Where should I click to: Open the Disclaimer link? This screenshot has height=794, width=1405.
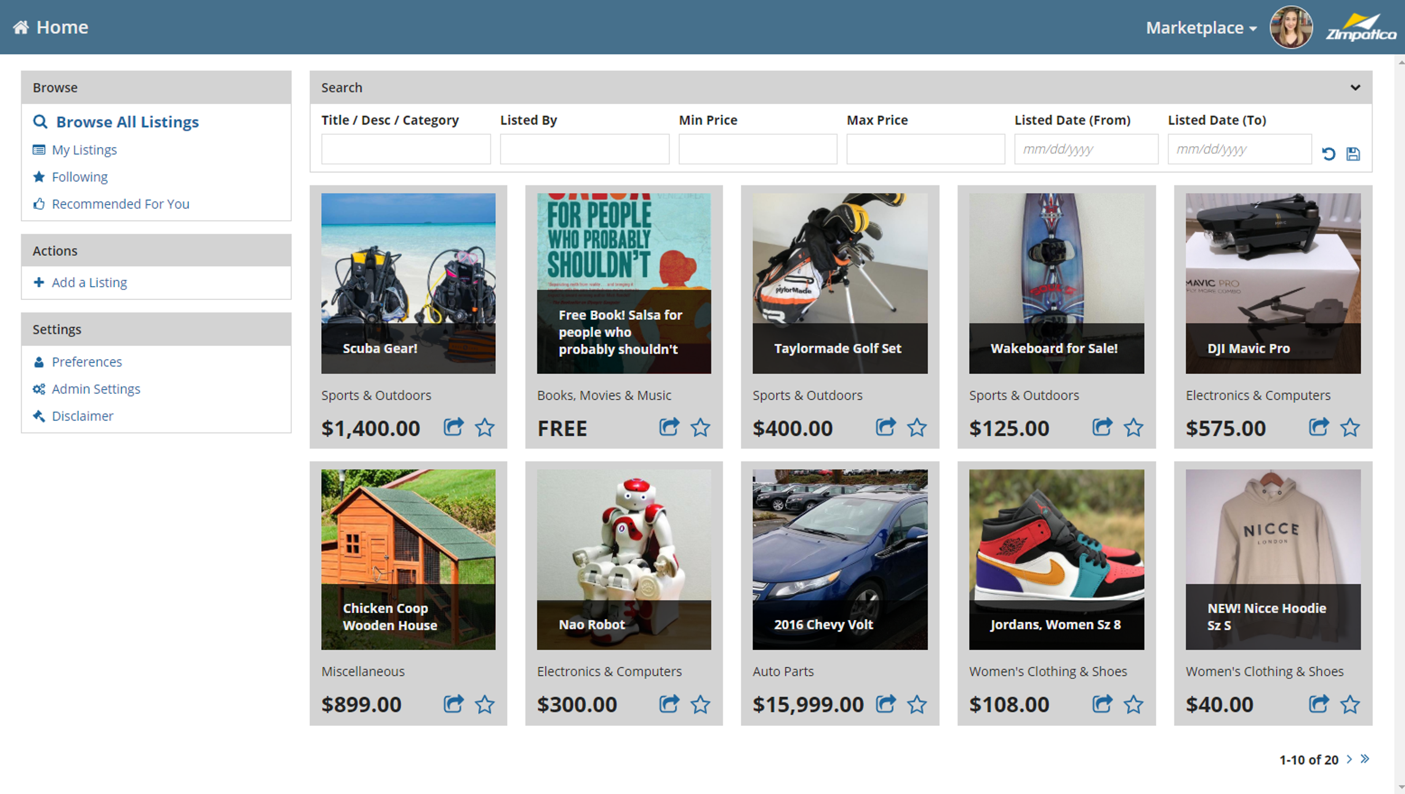[x=73, y=416]
